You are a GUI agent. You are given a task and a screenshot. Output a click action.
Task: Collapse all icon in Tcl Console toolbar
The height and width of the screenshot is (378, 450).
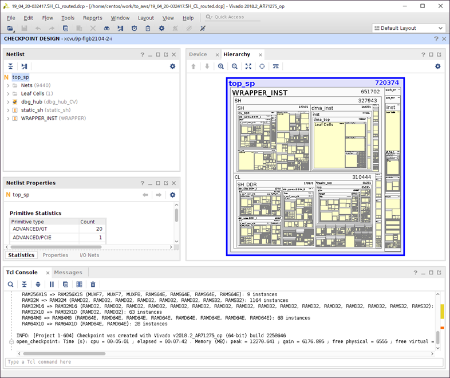click(25, 285)
